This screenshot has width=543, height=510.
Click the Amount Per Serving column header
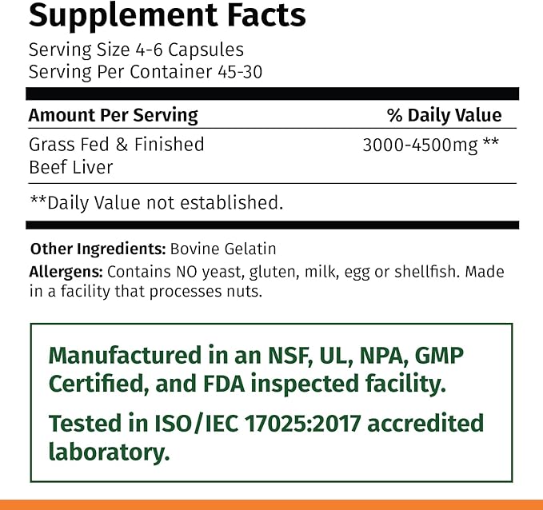pyautogui.click(x=113, y=115)
